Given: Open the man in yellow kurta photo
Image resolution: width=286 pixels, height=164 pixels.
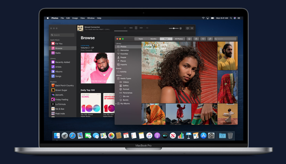Looking at the screenshot, I should tap(228, 56).
